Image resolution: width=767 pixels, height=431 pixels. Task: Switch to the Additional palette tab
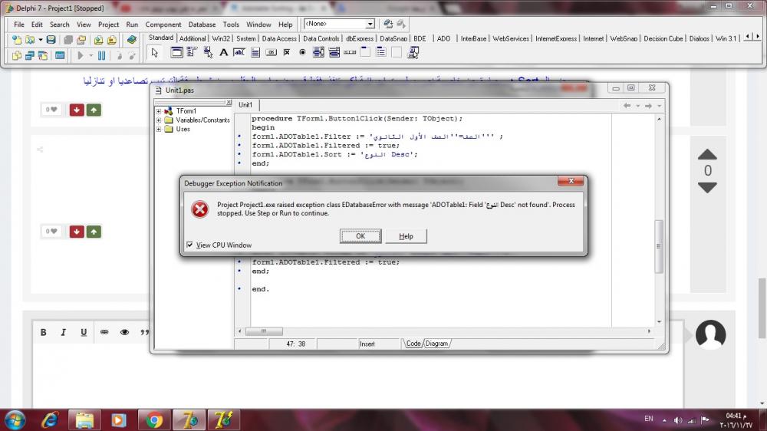(193, 38)
